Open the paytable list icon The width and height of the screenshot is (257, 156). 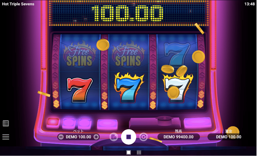coord(6,123)
